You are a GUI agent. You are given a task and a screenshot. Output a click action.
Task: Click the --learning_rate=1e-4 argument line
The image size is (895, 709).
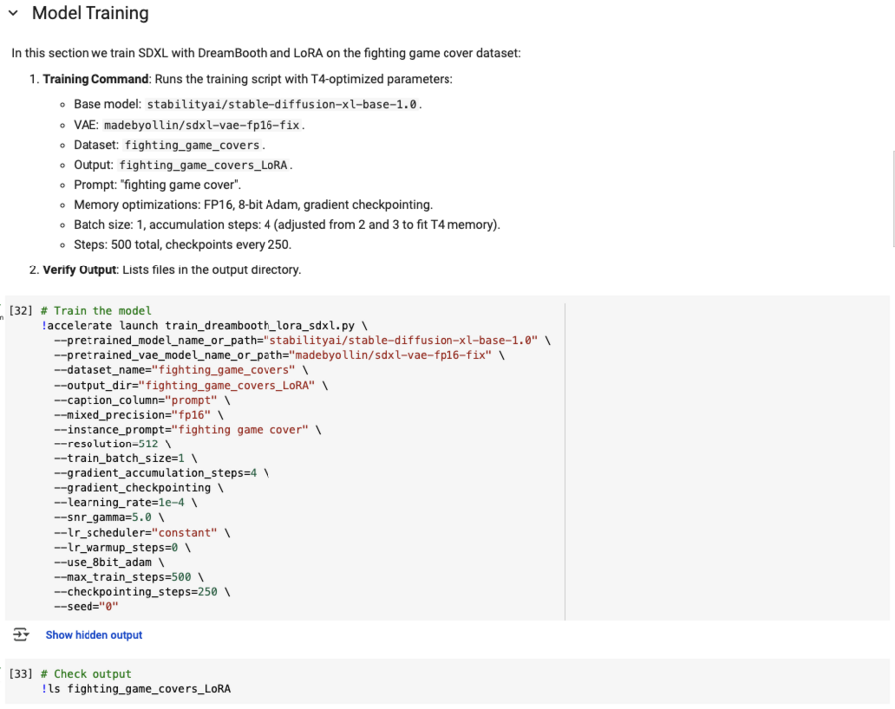coord(120,502)
